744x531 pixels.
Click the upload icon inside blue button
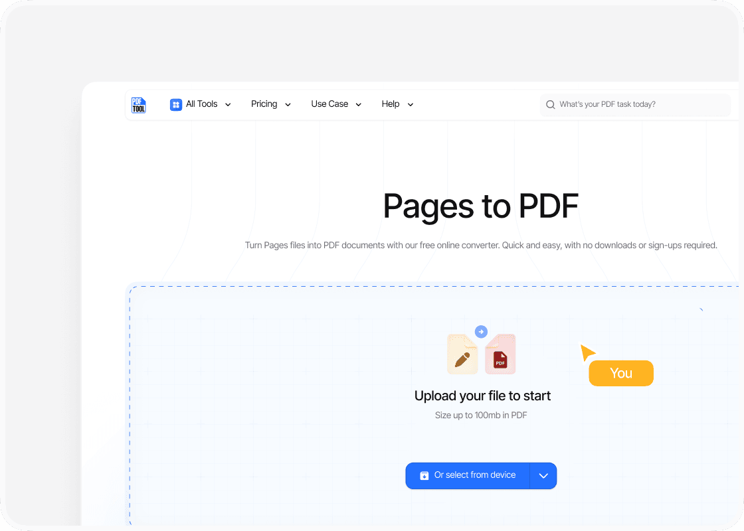tap(424, 476)
